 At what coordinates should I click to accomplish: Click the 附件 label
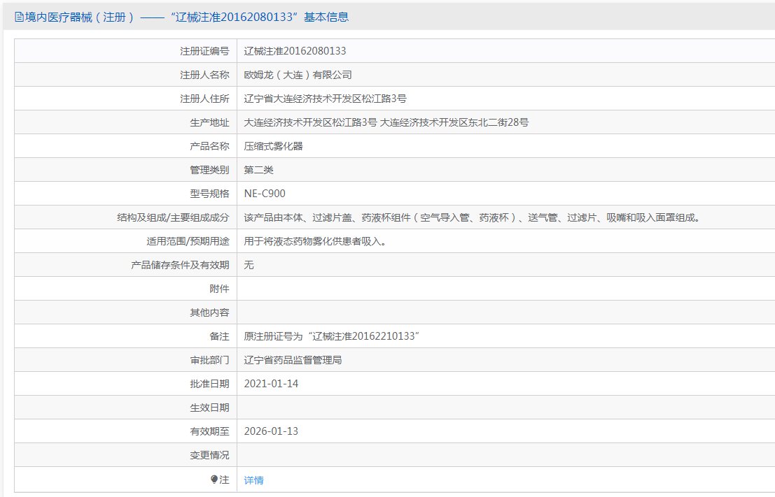click(x=219, y=289)
